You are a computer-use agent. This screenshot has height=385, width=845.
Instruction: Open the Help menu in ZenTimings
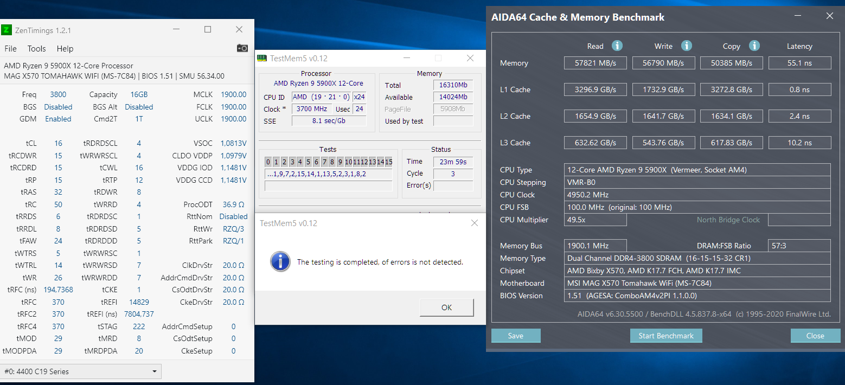65,48
